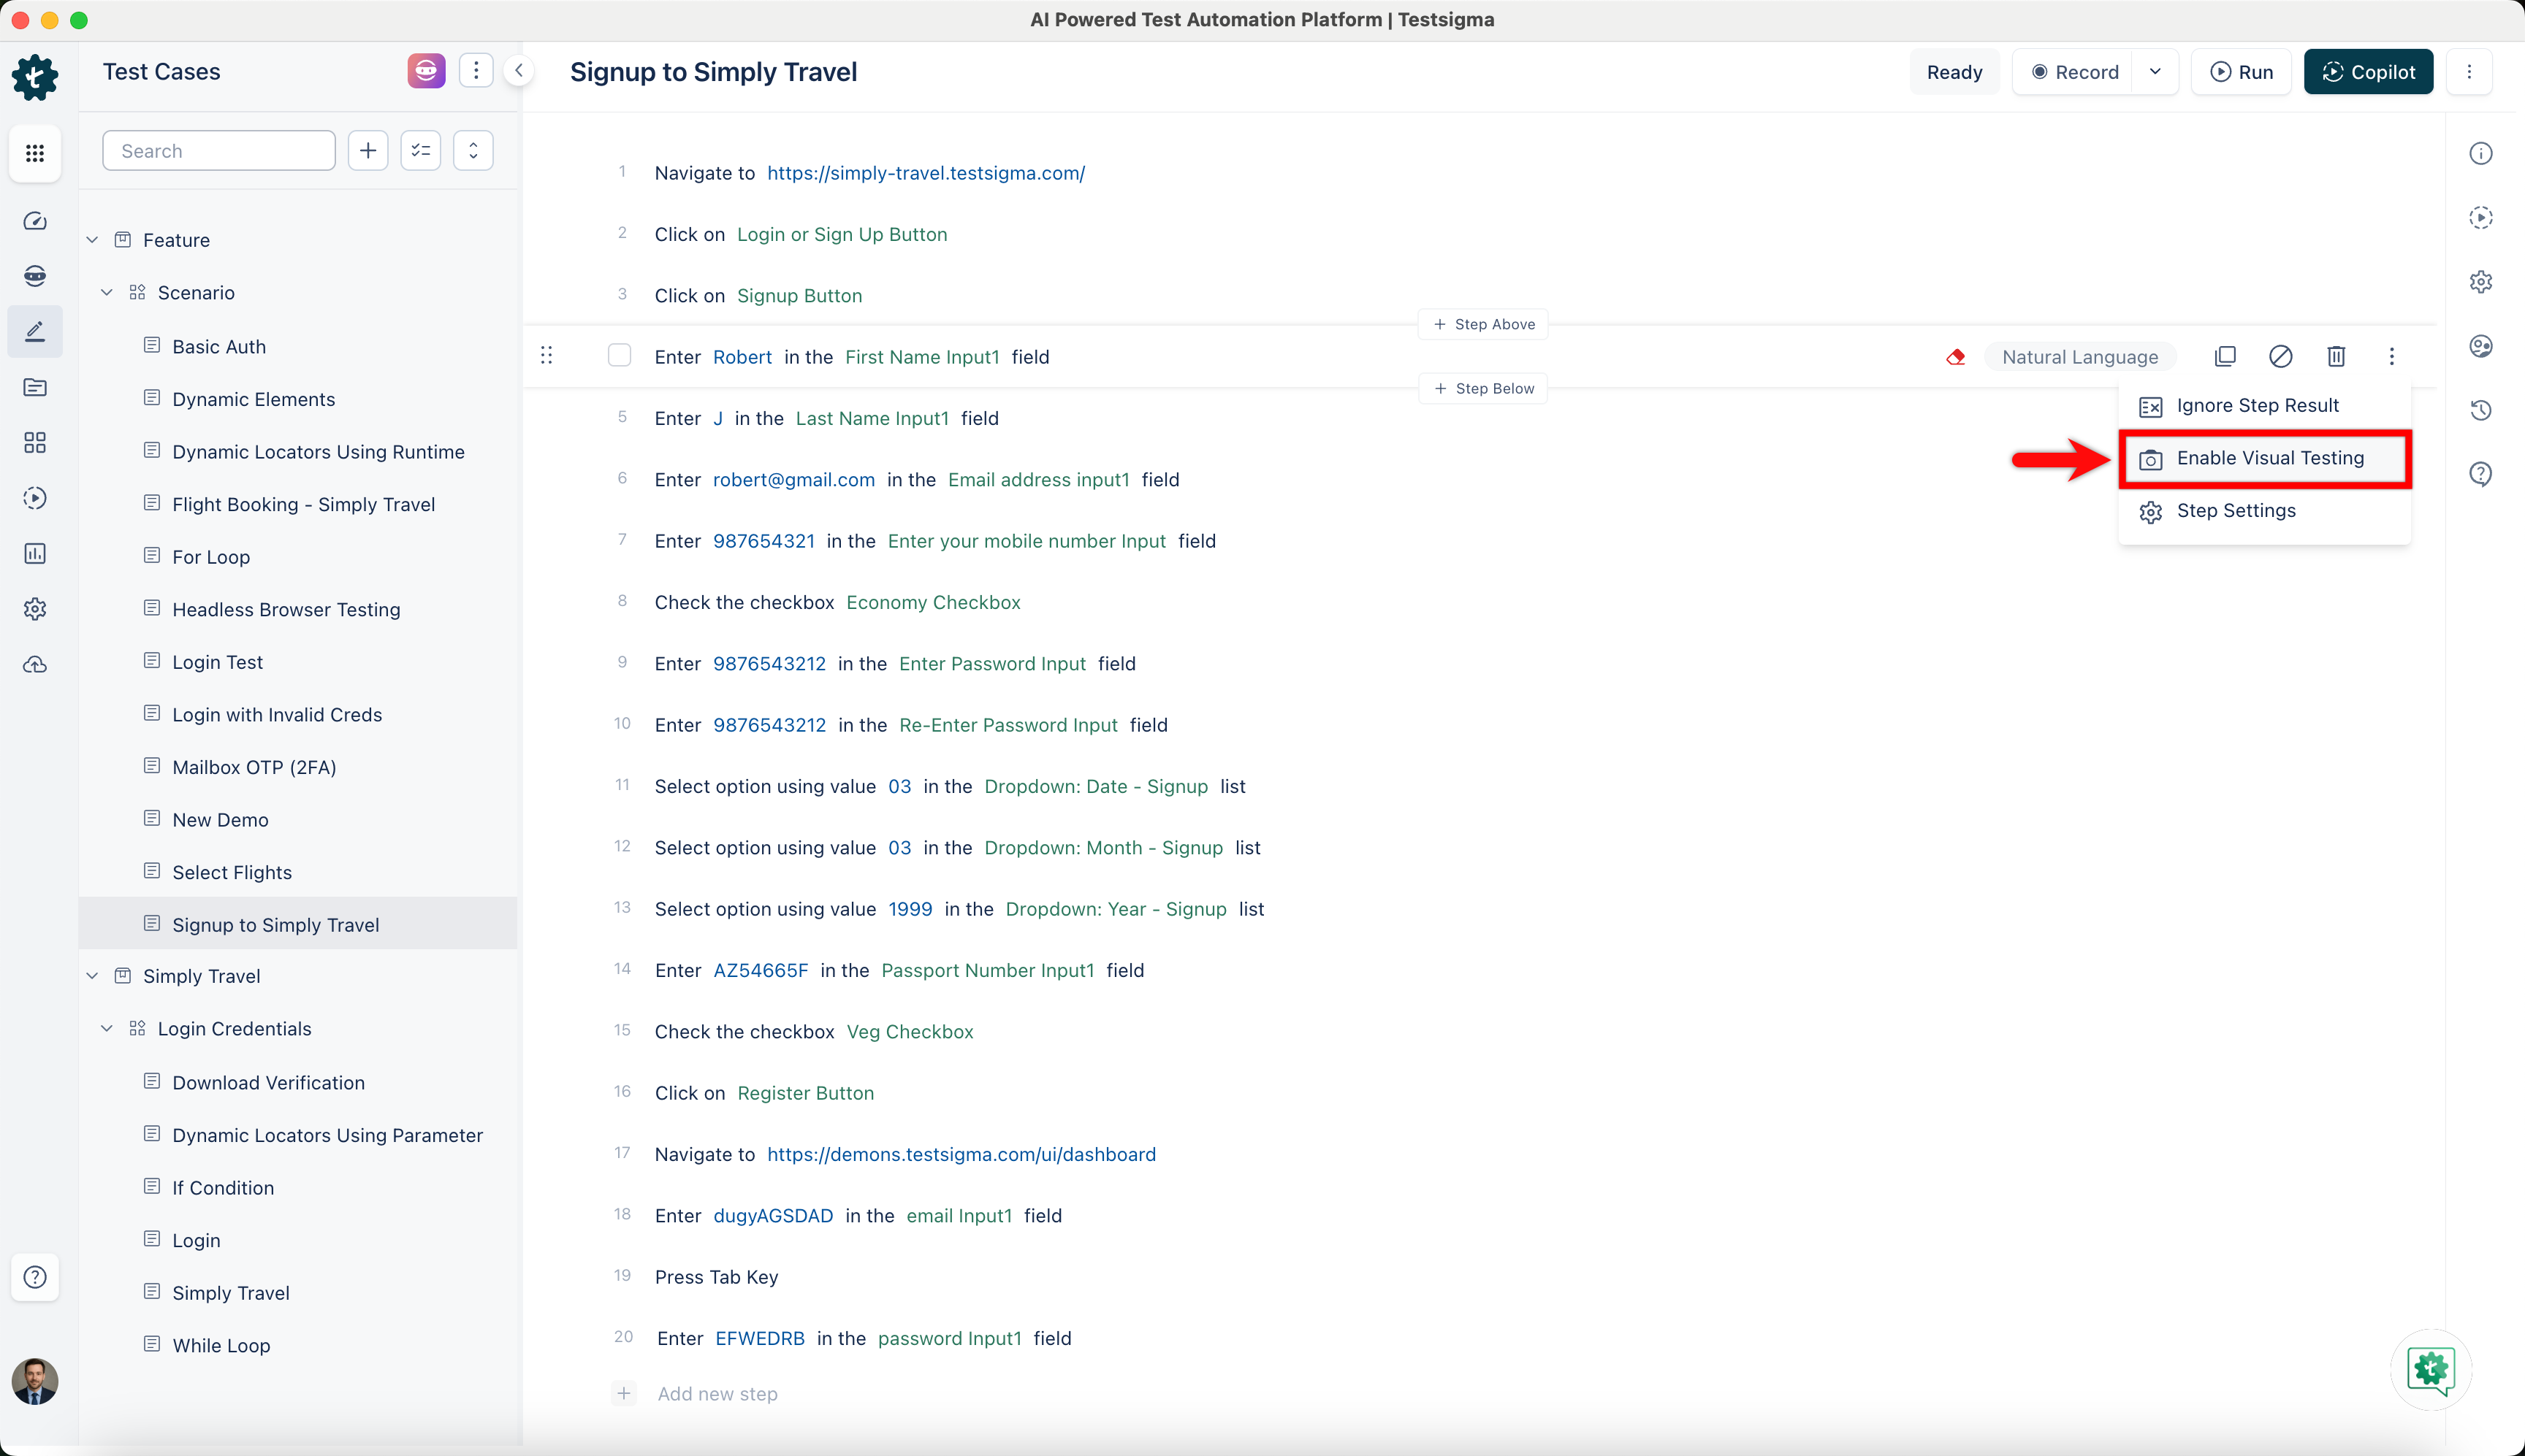Collapse the Feature tree node
2525x1456 pixels.
(x=92, y=240)
